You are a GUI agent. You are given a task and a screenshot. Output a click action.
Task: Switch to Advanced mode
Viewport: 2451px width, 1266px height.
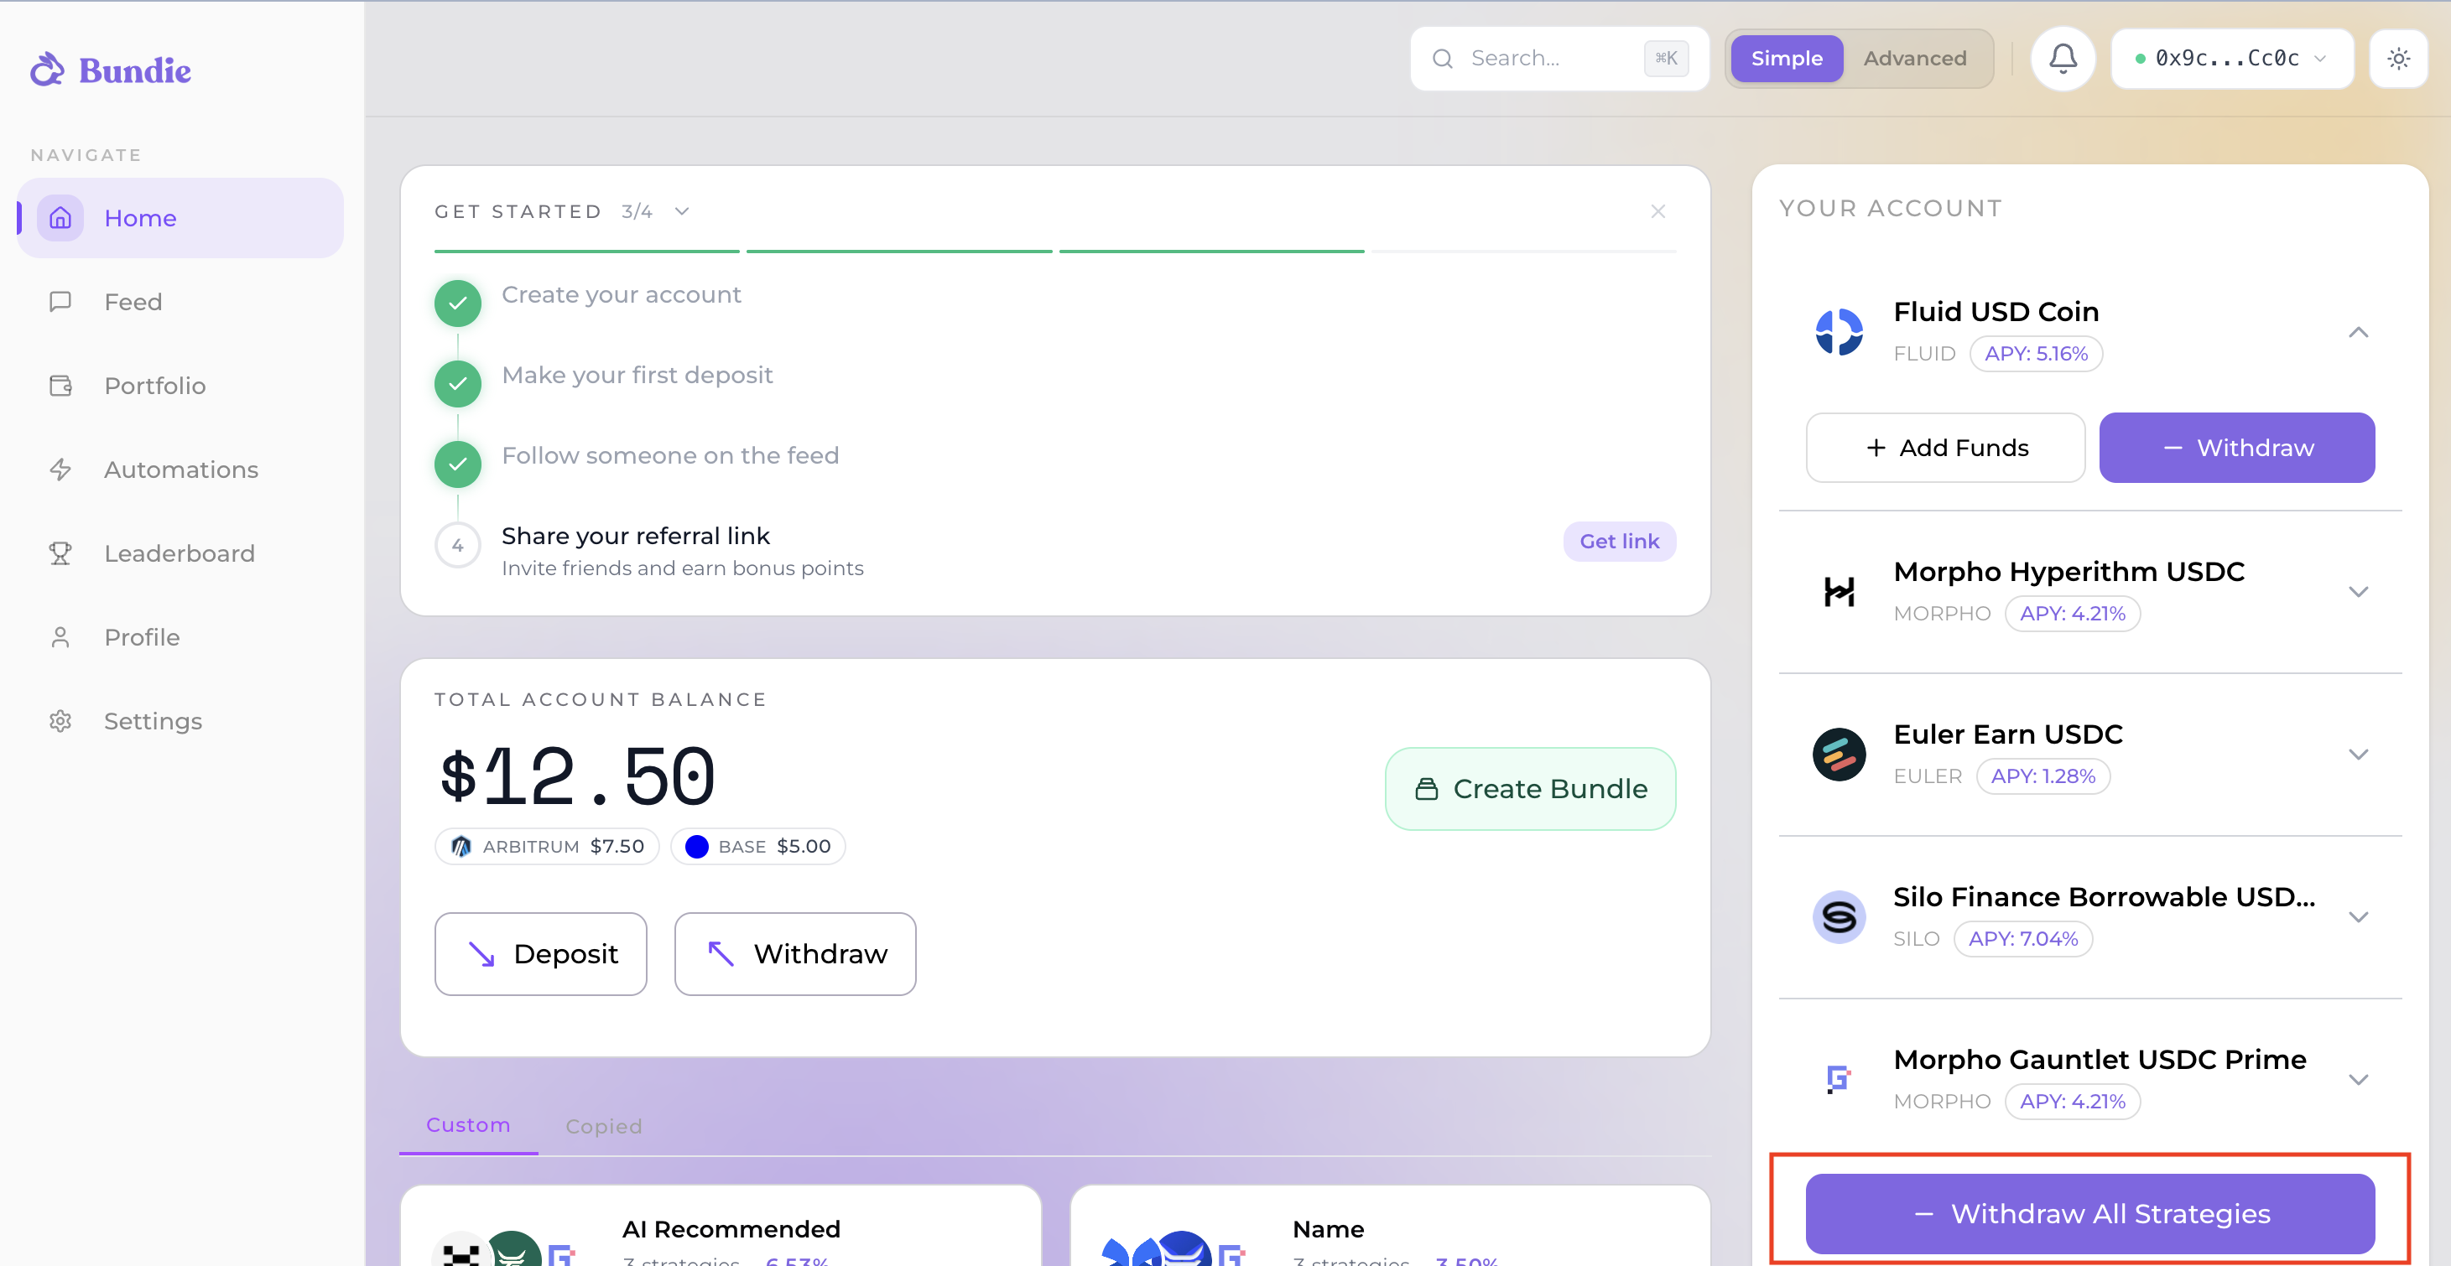tap(1914, 58)
